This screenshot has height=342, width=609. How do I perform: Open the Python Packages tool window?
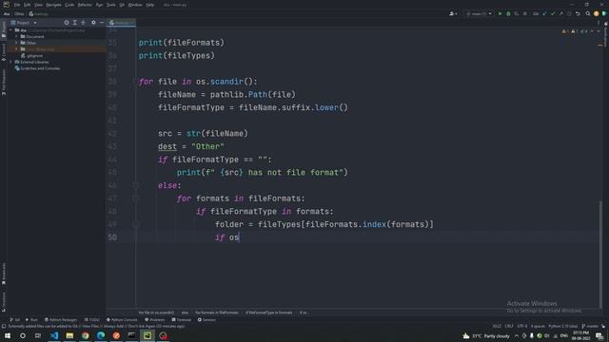click(x=61, y=320)
